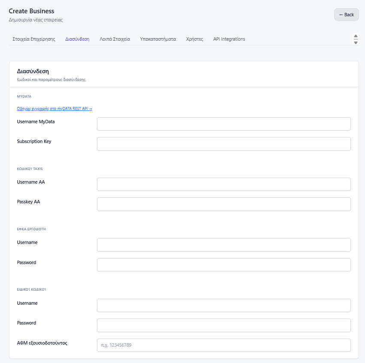This screenshot has width=365, height=363.
Task: Open the Στοιχεία Επιχείρησης tab
Action: point(34,39)
